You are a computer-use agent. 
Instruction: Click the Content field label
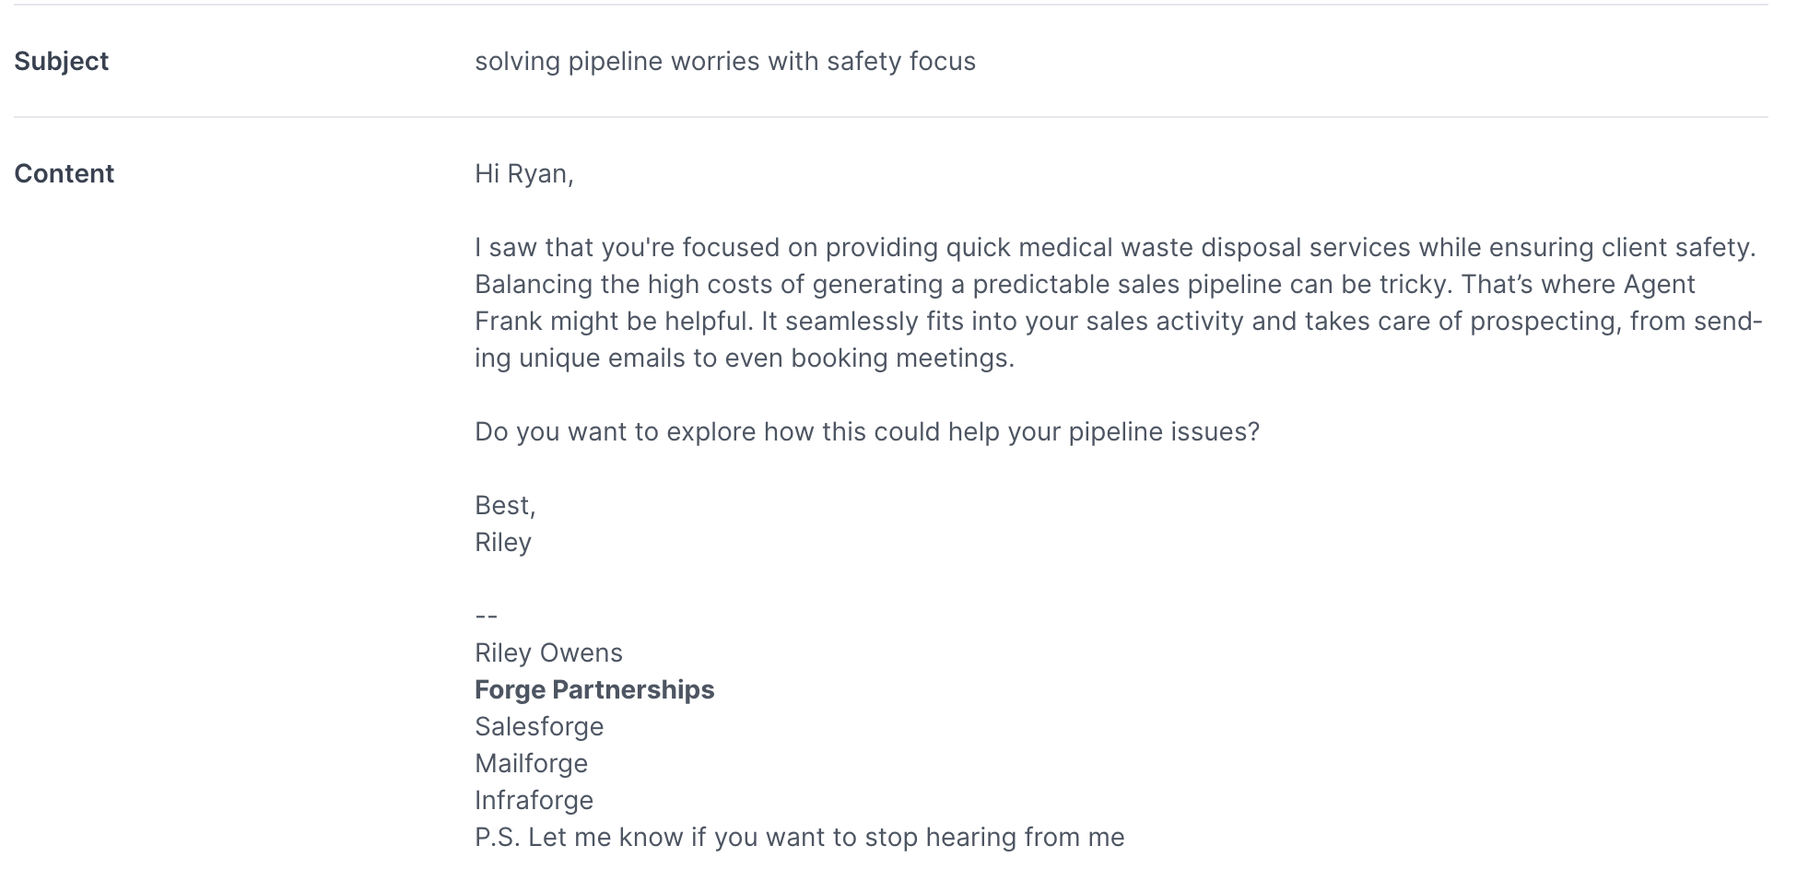click(x=64, y=173)
